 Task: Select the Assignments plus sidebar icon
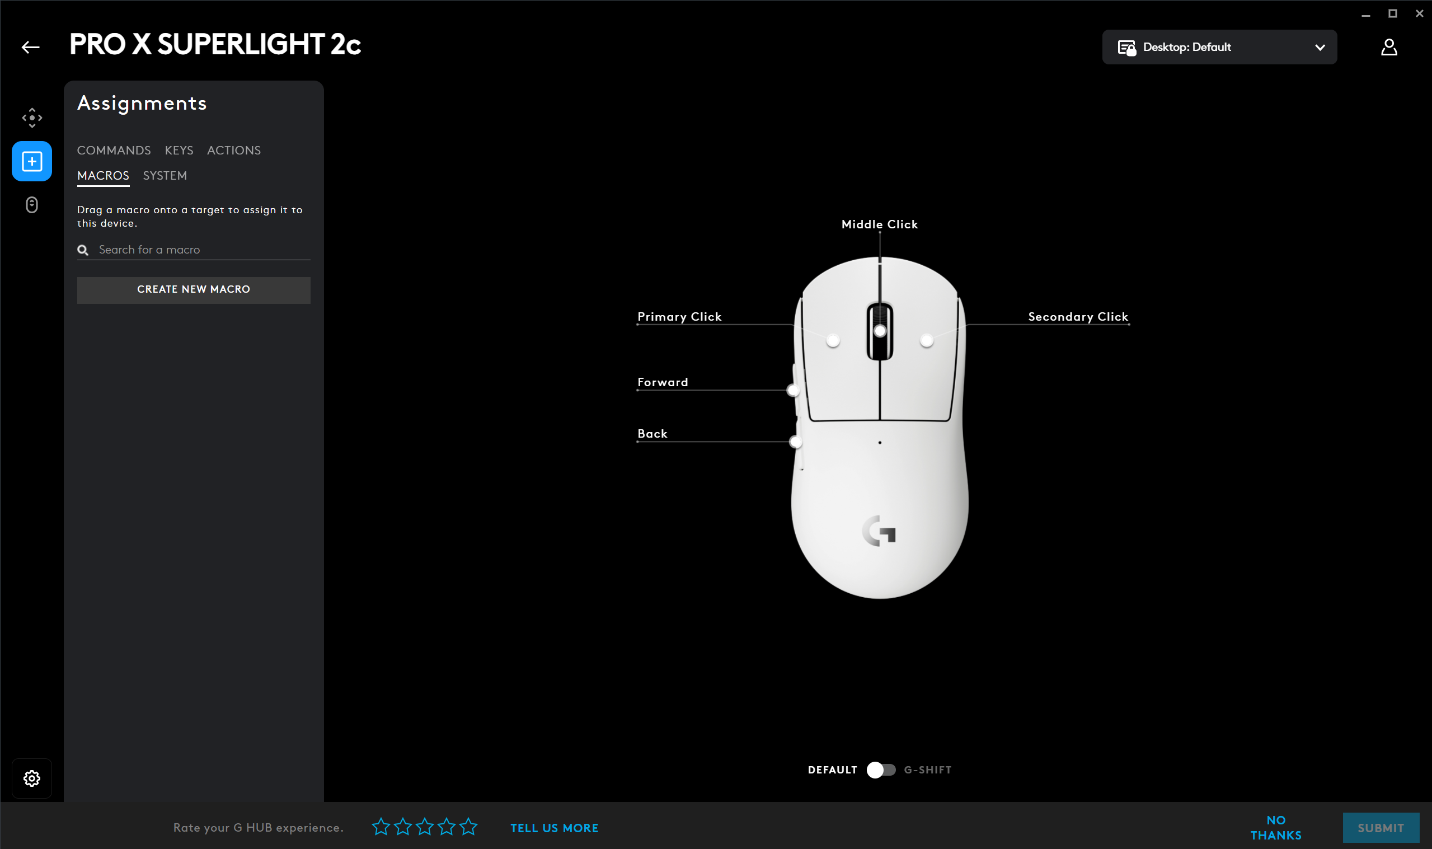[32, 161]
